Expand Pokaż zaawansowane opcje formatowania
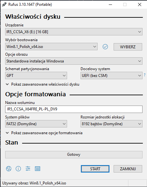Image resolution: width=147 pixels, height=187 pixels. click(x=44, y=133)
